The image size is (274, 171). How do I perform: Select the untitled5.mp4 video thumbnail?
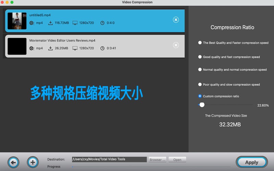[x=17, y=21]
